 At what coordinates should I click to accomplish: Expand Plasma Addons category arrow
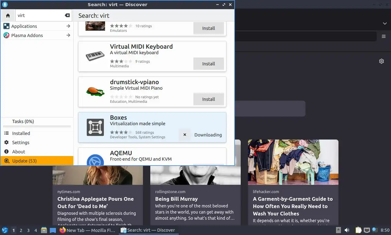68,35
